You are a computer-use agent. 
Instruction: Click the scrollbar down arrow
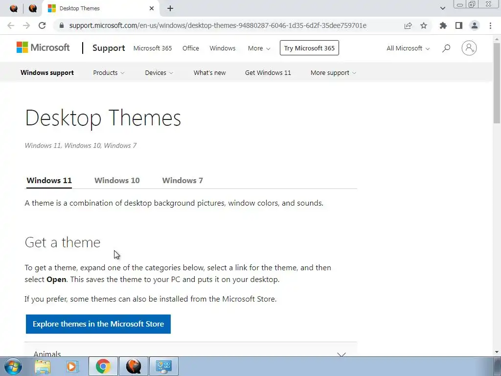[x=497, y=352]
